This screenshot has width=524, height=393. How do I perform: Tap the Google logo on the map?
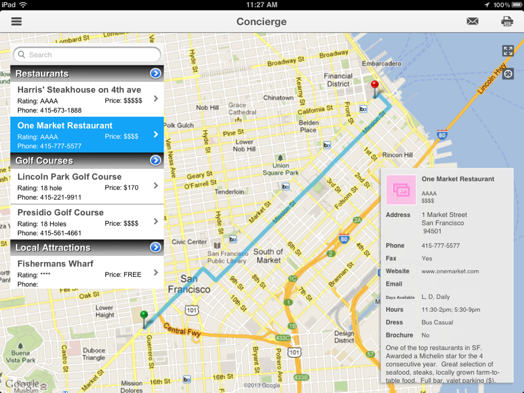pos(22,384)
